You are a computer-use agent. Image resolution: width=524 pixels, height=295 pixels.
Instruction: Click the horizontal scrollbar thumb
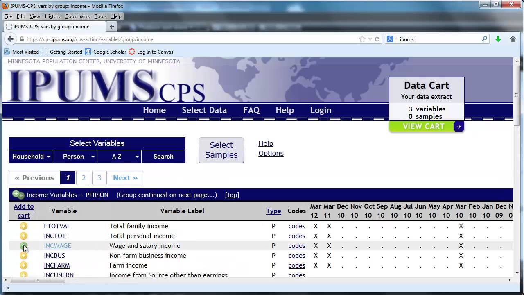tap(37, 280)
